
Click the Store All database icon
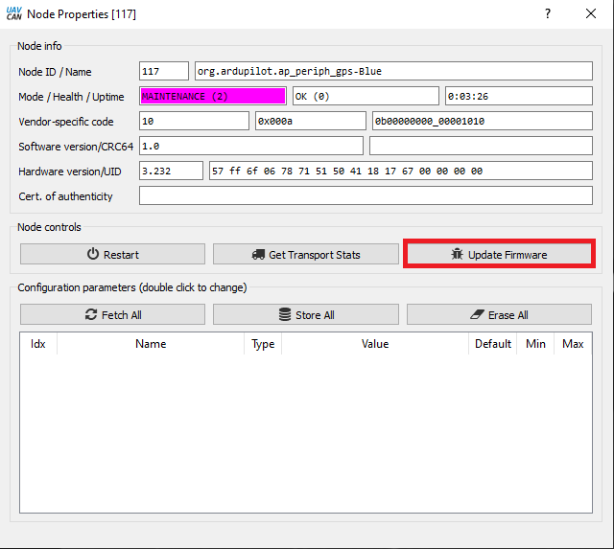coord(285,315)
